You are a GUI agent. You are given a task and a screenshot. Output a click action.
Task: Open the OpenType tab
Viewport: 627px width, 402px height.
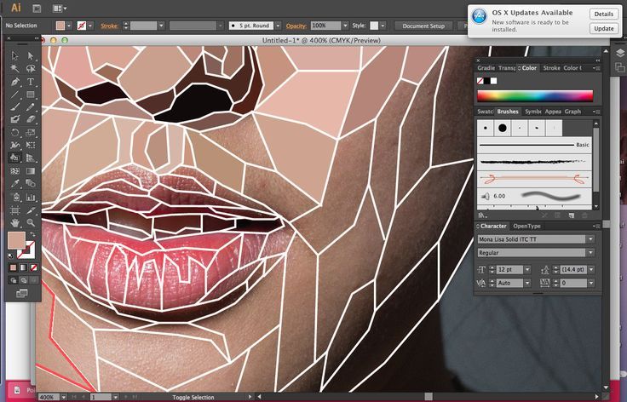click(x=526, y=227)
